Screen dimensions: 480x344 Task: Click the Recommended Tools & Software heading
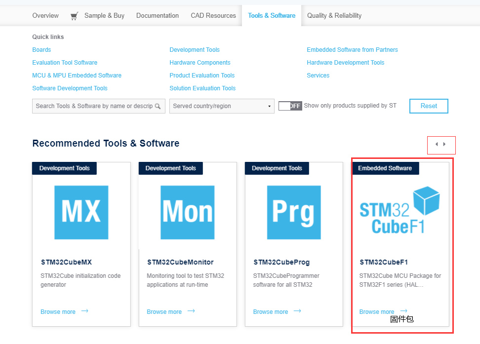[x=106, y=143]
